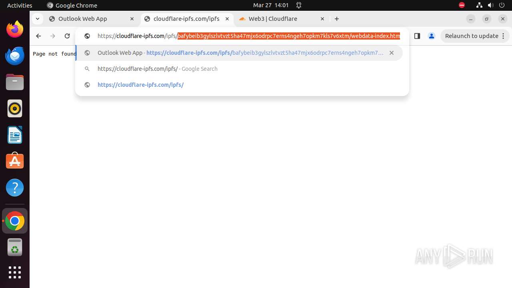Open the Files manager in dock
The height and width of the screenshot is (288, 512).
pos(15,82)
